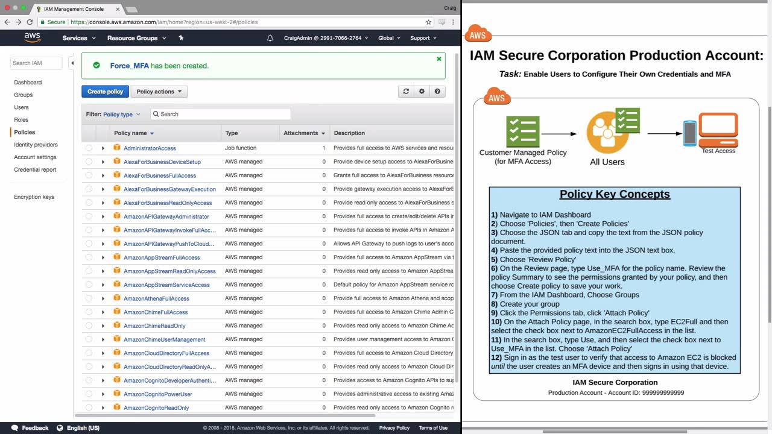Click the browser forward arrow

[x=18, y=22]
